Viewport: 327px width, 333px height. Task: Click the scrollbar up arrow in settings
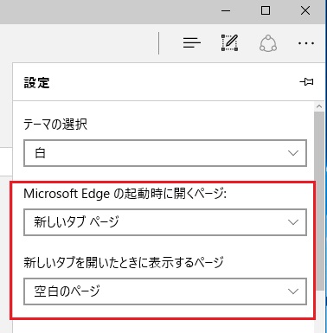319,106
